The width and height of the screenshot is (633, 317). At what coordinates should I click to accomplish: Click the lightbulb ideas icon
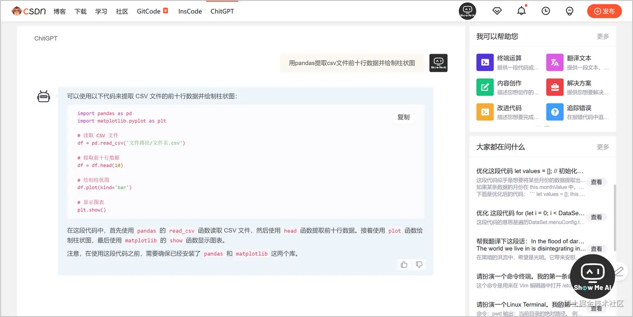[569, 11]
